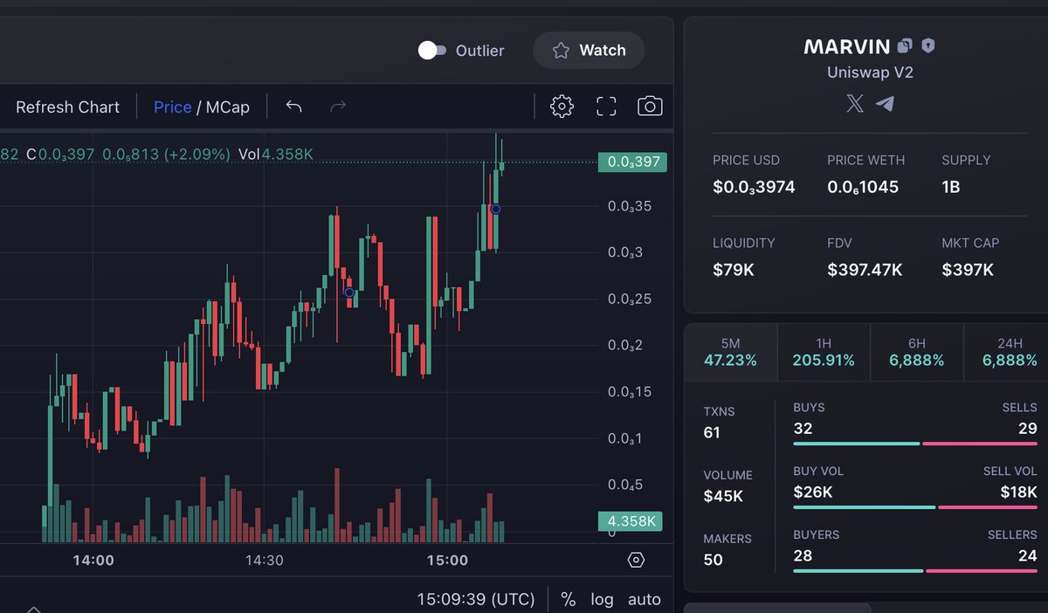Click the VOLUME value $45K
The image size is (1048, 613).
[723, 496]
